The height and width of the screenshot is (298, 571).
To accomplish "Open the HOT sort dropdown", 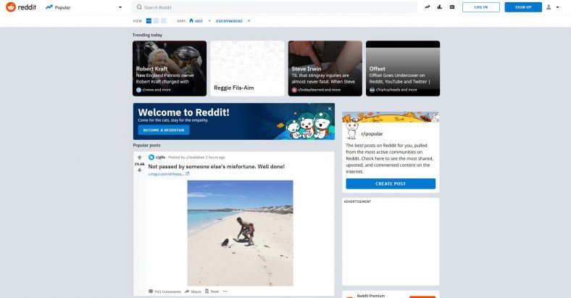I will (x=199, y=21).
